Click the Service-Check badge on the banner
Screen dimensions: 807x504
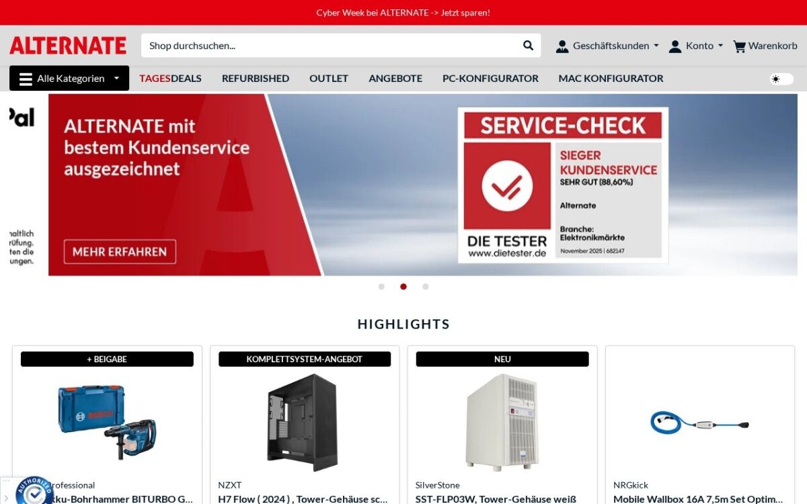(563, 185)
